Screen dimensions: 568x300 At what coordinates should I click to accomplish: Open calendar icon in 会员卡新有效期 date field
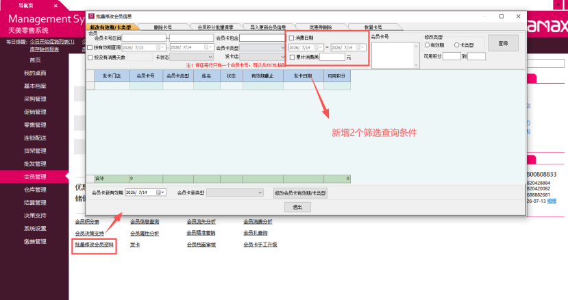coord(158,192)
